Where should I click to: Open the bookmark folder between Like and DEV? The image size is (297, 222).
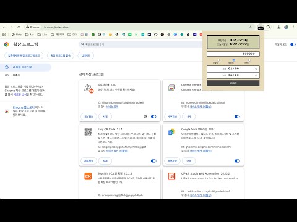pos(58,35)
